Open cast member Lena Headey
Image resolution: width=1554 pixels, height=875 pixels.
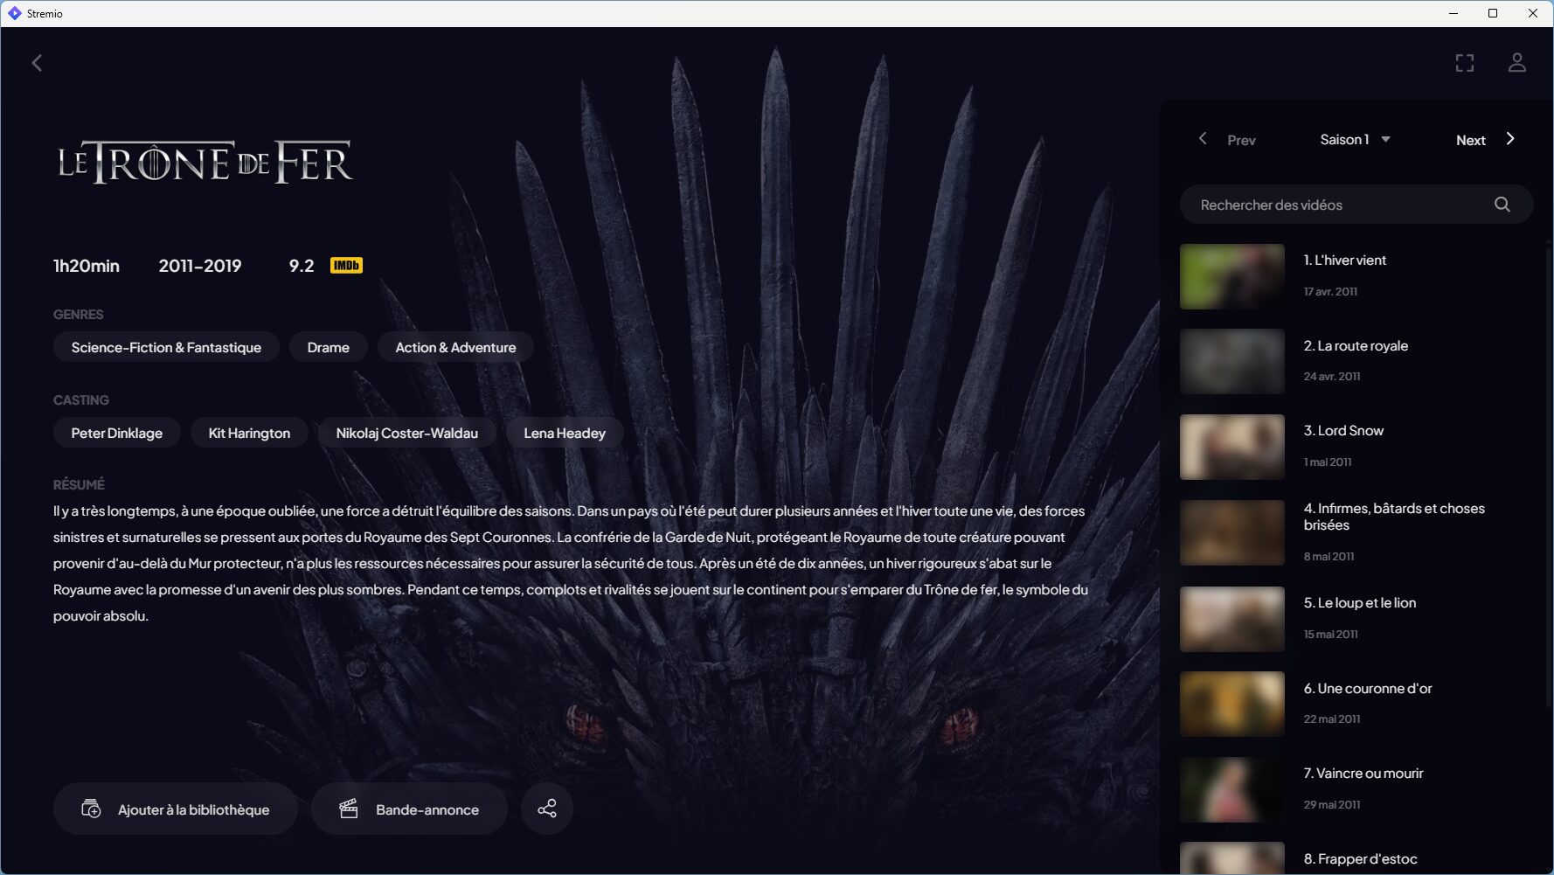565,433
